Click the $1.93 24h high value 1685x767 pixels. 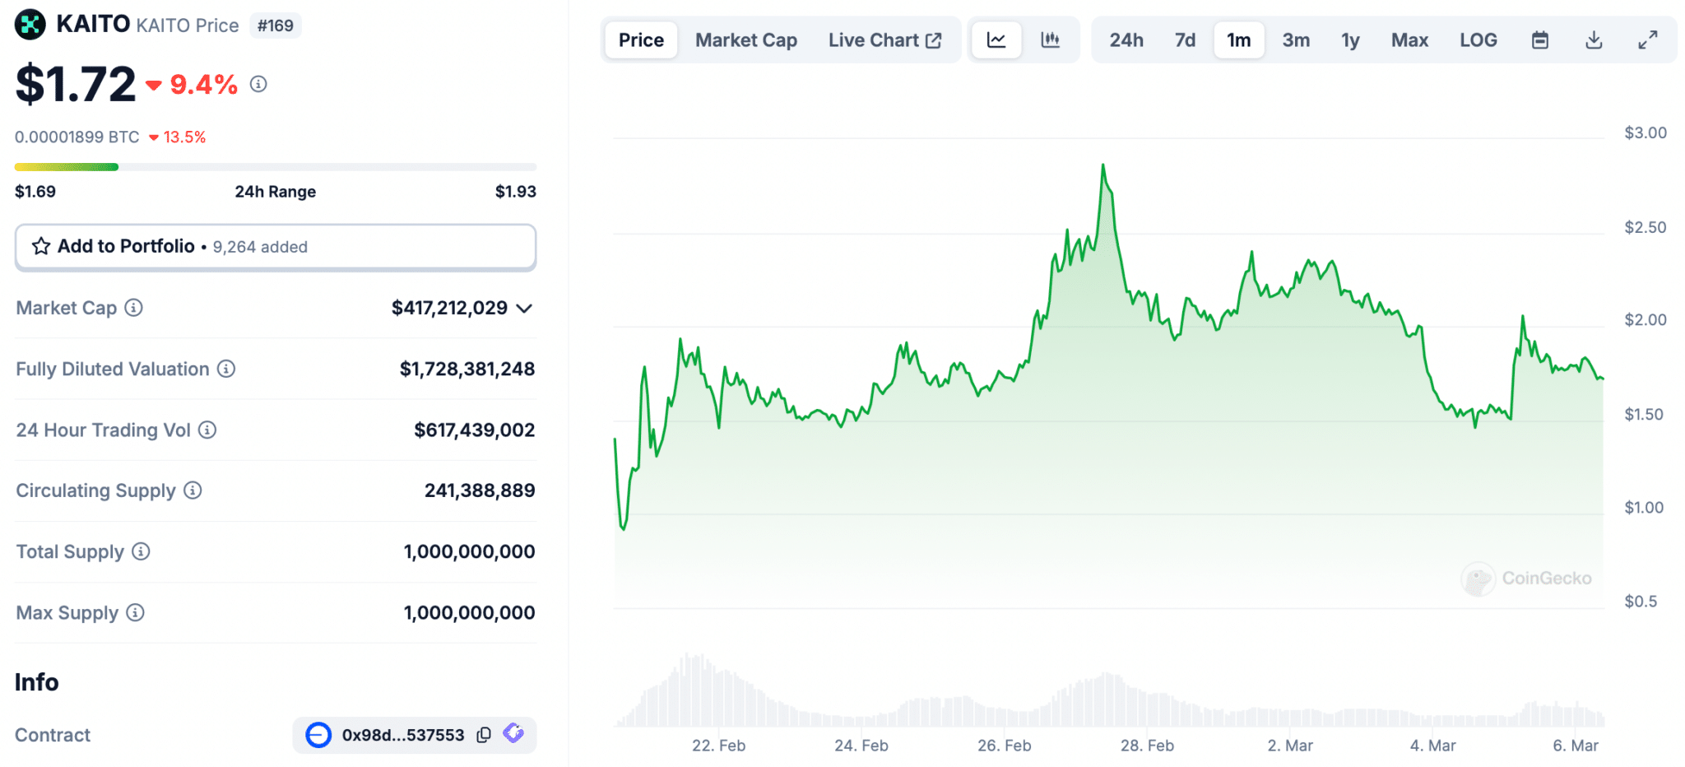coord(515,192)
